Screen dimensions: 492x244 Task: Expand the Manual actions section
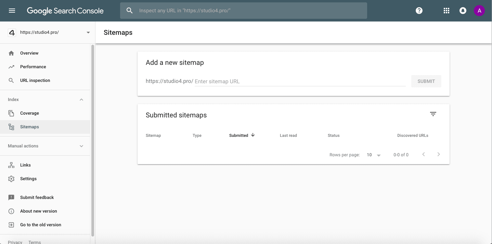point(81,146)
